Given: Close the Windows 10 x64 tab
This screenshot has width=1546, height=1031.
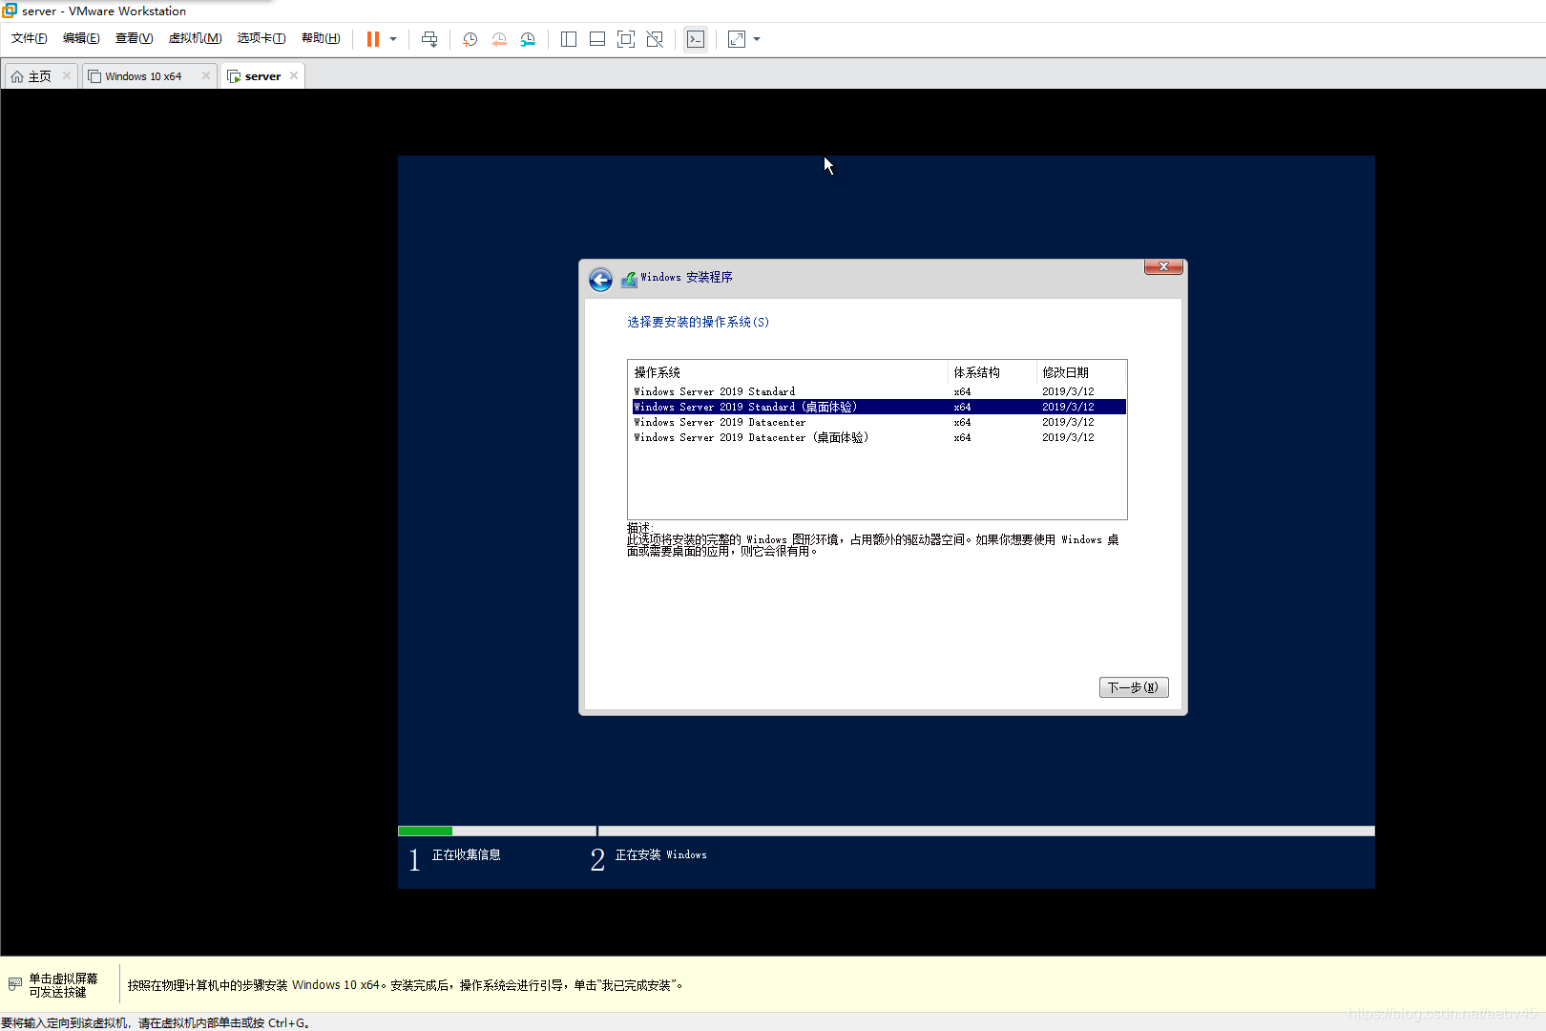Looking at the screenshot, I should [205, 75].
